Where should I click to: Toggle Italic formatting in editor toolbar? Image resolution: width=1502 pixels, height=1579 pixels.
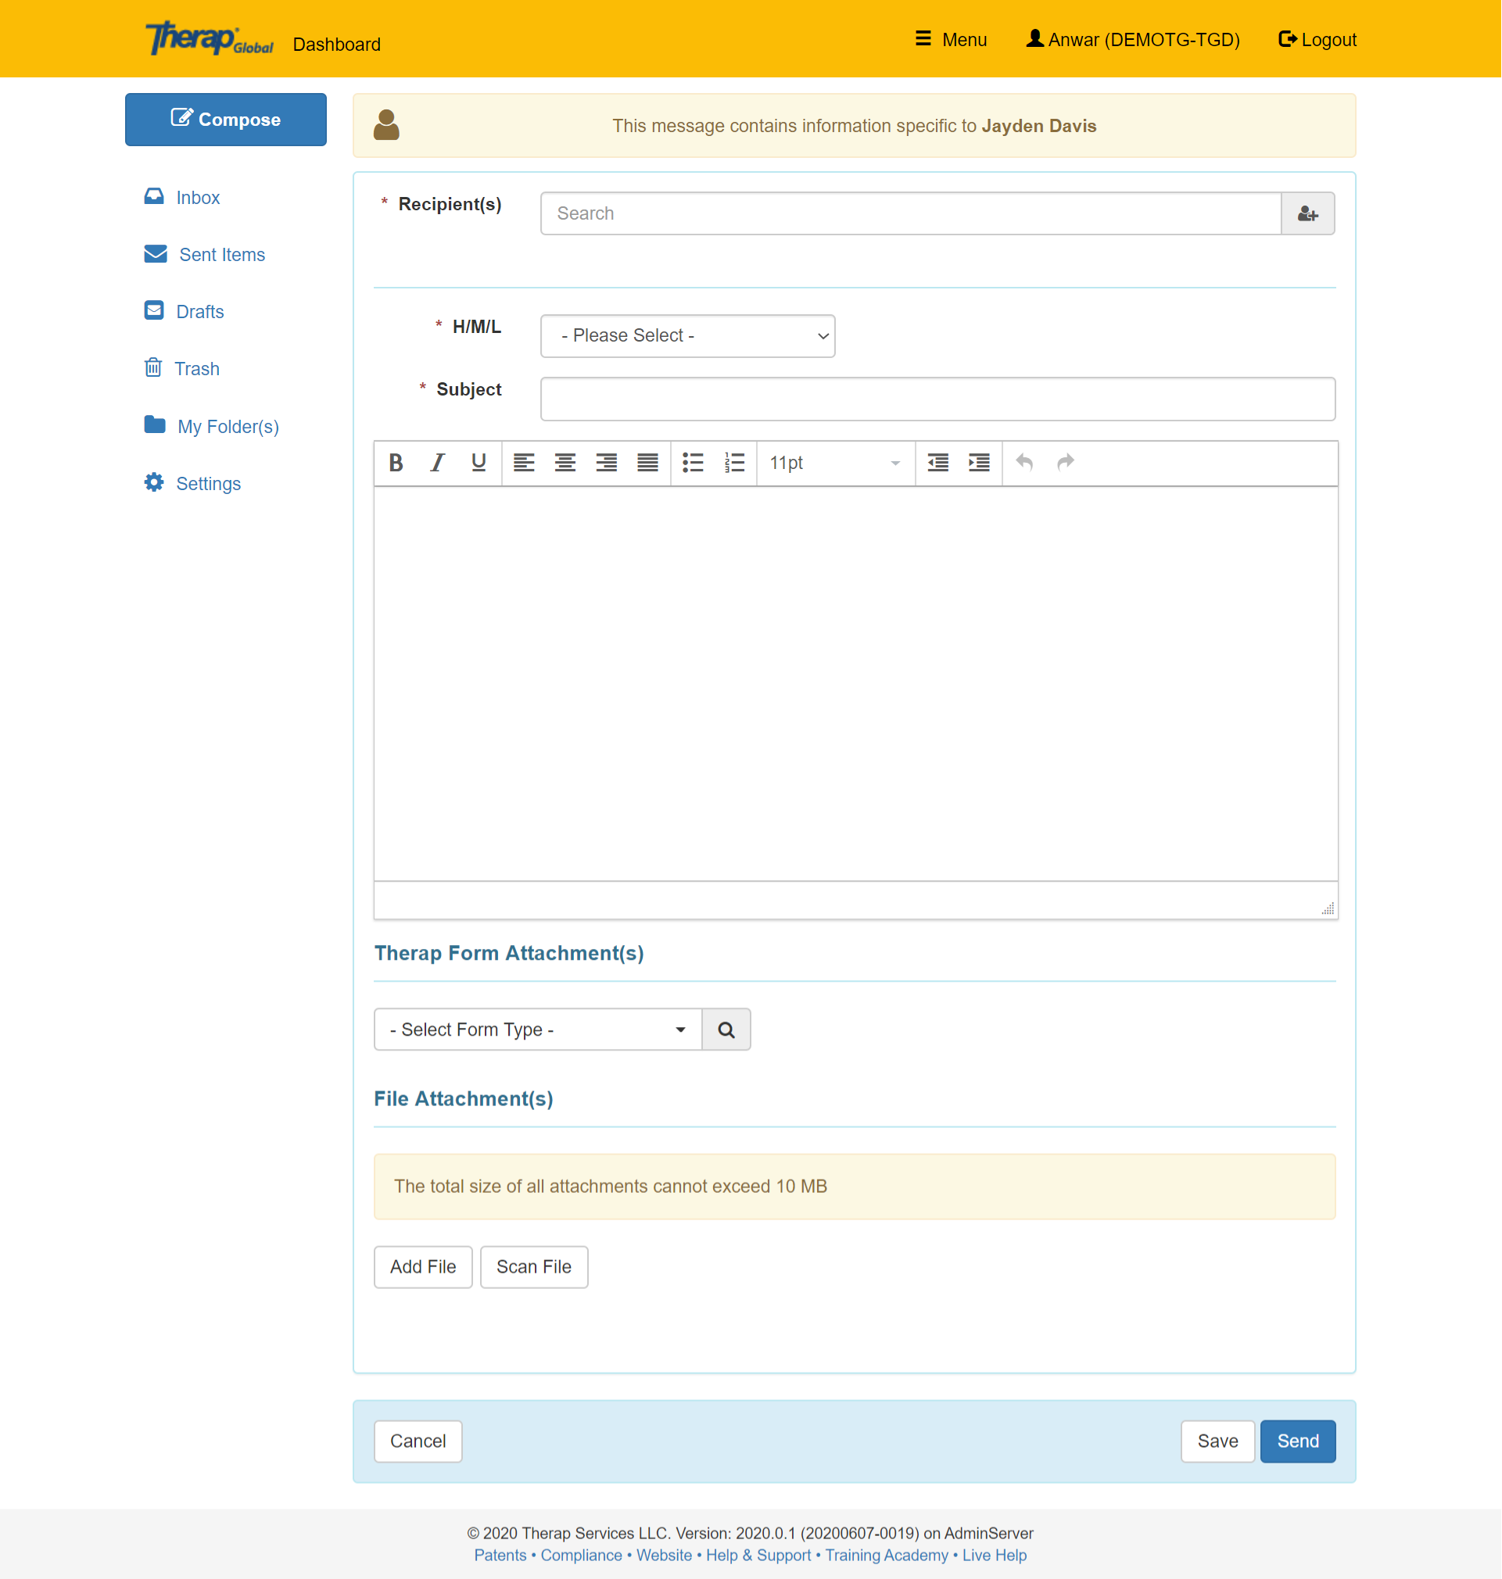coord(437,463)
